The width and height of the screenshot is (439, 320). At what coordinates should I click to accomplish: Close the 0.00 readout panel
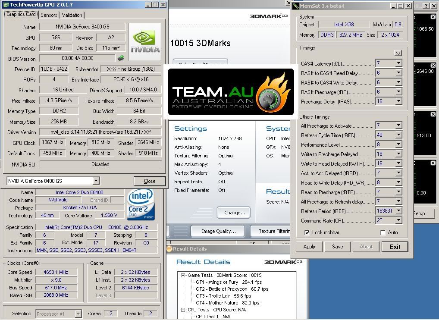(x=433, y=163)
